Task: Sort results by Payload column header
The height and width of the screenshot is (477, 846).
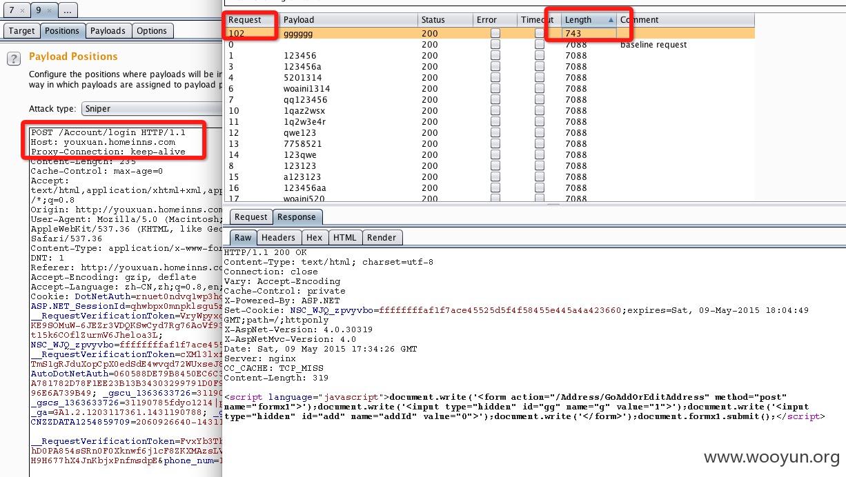Action: click(348, 20)
